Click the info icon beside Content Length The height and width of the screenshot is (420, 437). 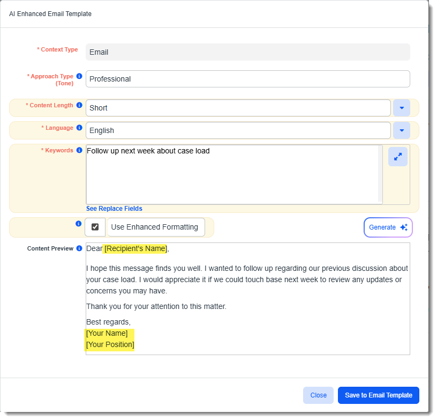(79, 106)
